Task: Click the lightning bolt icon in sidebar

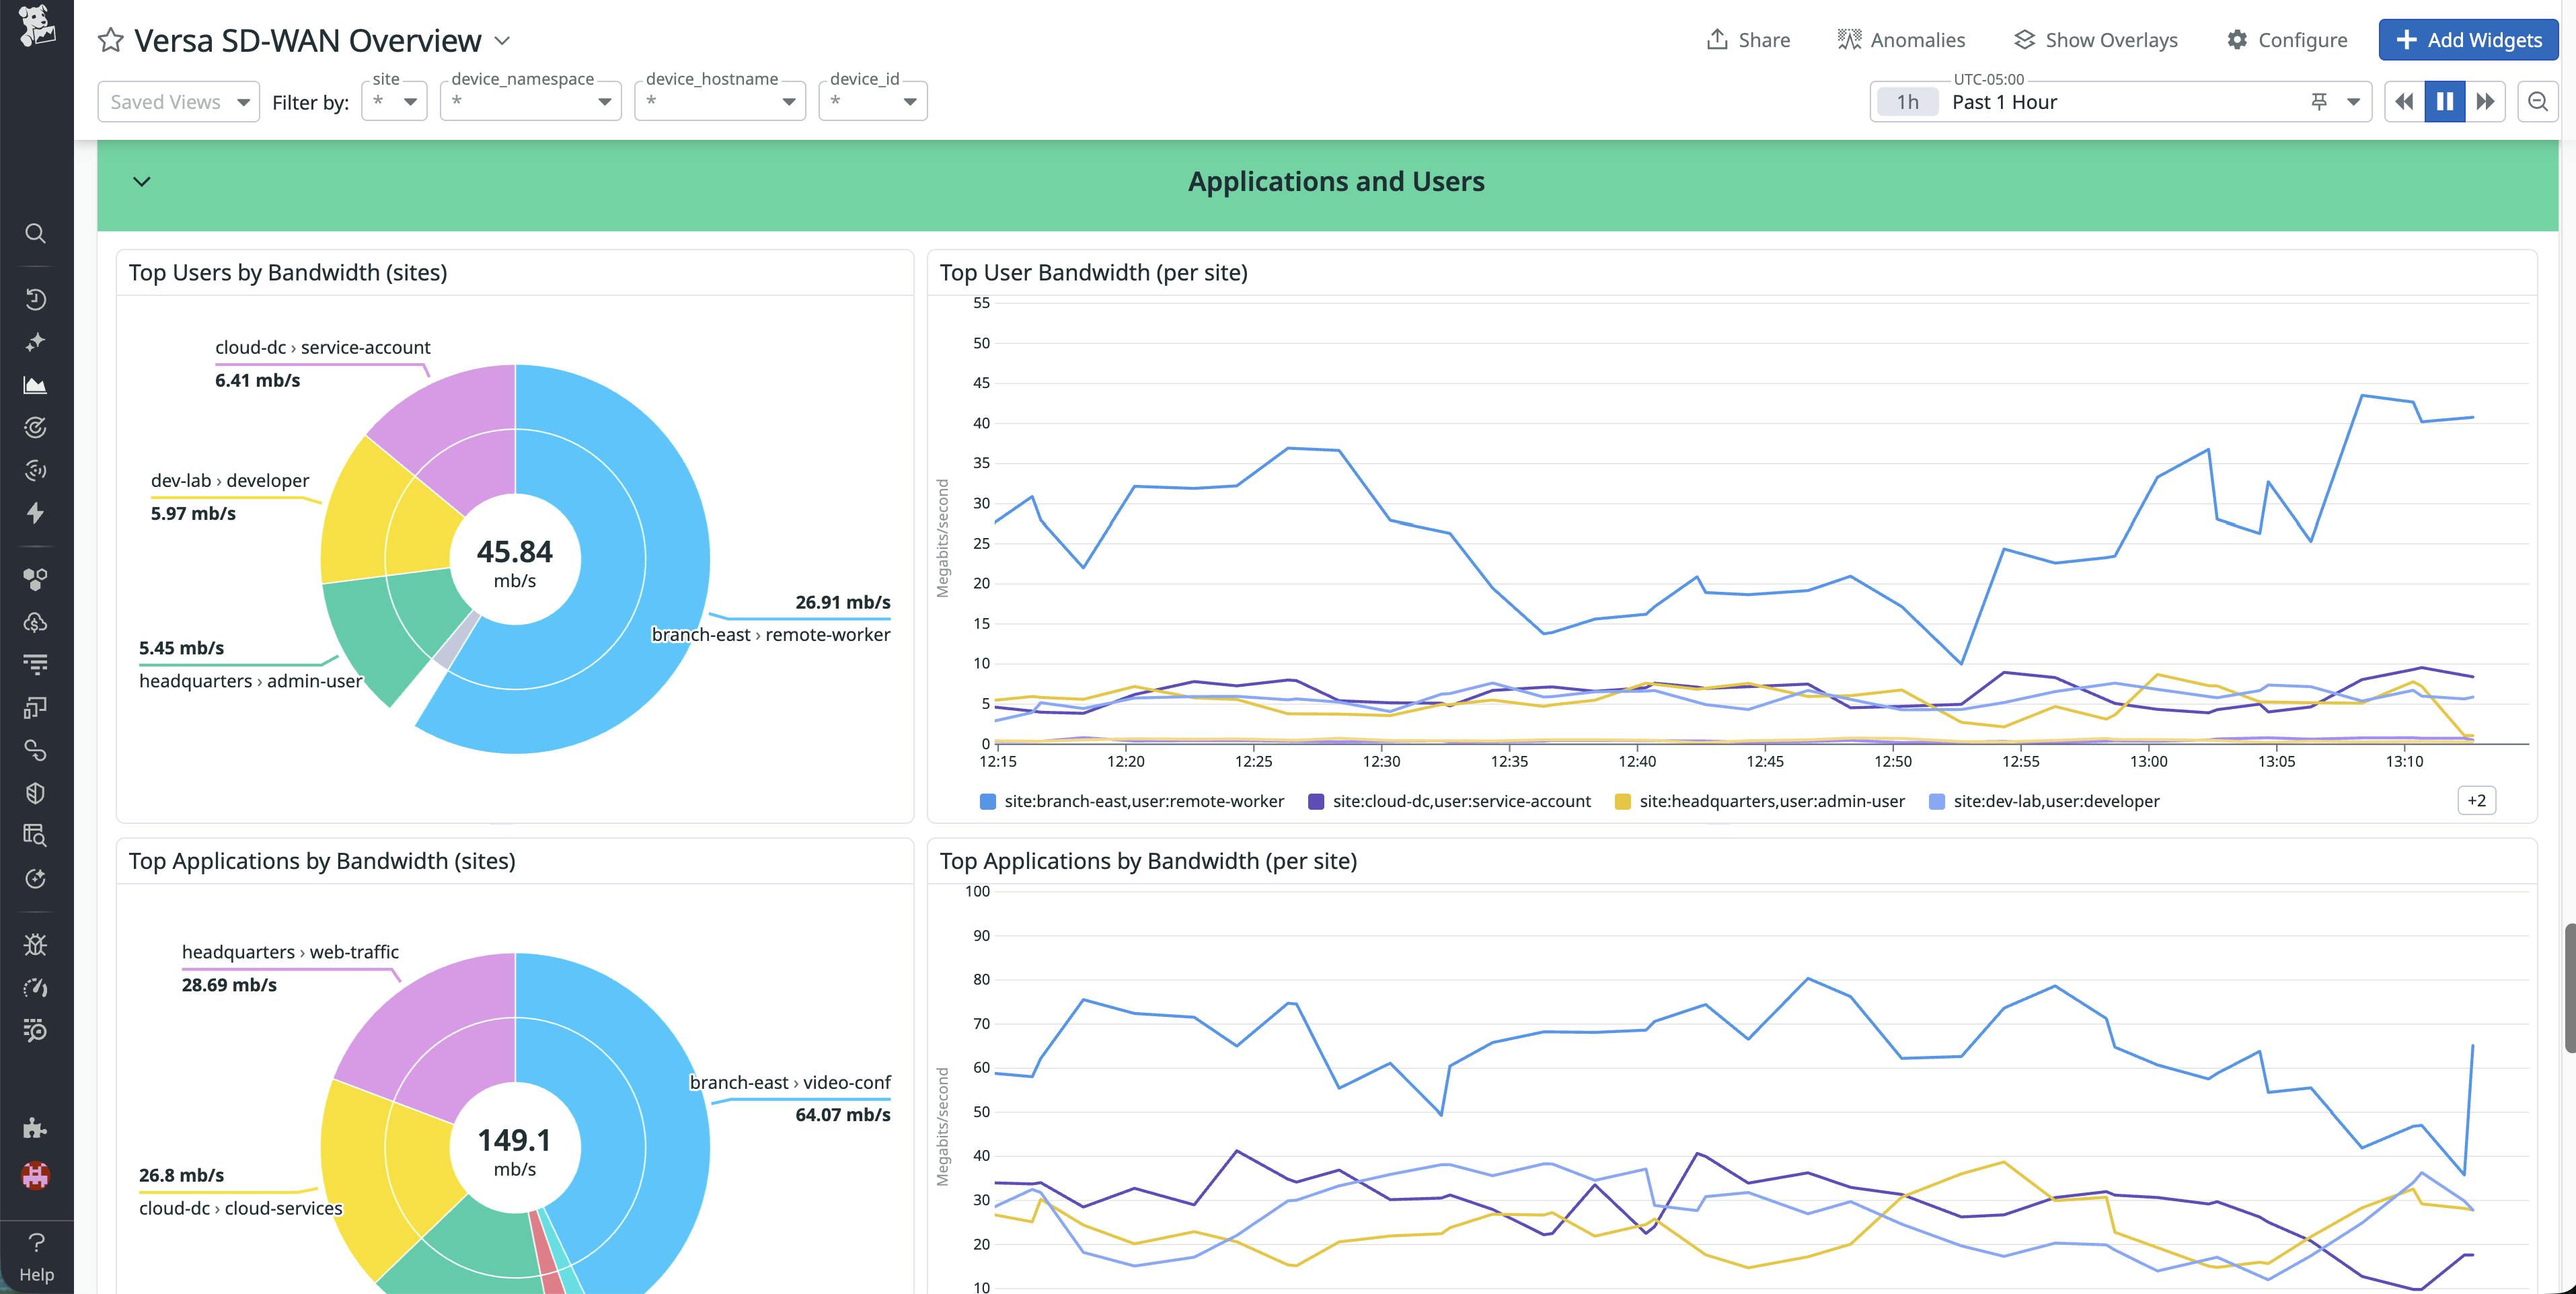Action: coord(36,513)
